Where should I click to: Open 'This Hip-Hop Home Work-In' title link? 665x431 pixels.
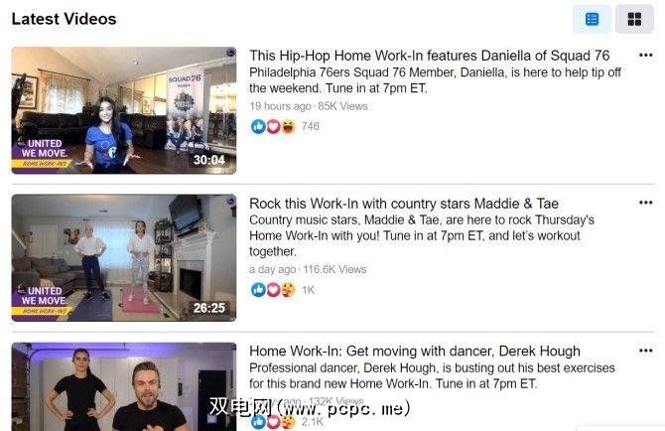429,56
